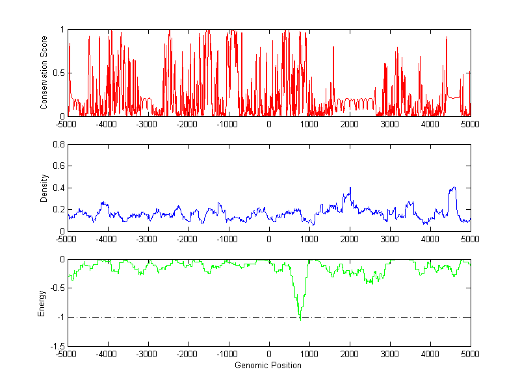Viewport: 520px width, 389px height.
Task: Click the blue density peak near 4500
Action: 452,188
